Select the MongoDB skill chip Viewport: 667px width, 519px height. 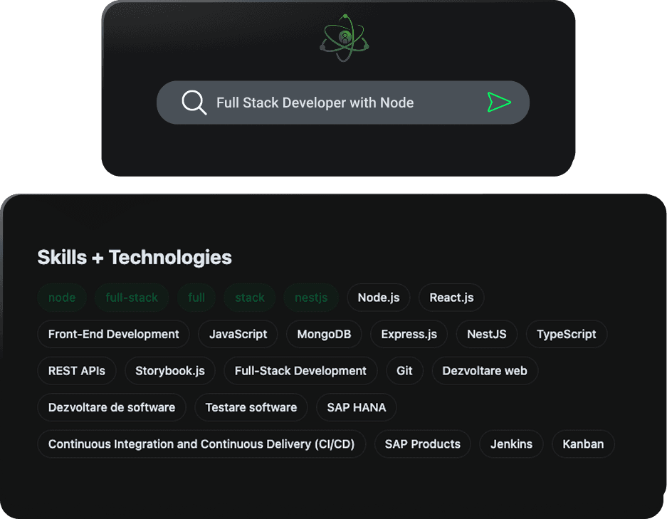click(324, 334)
